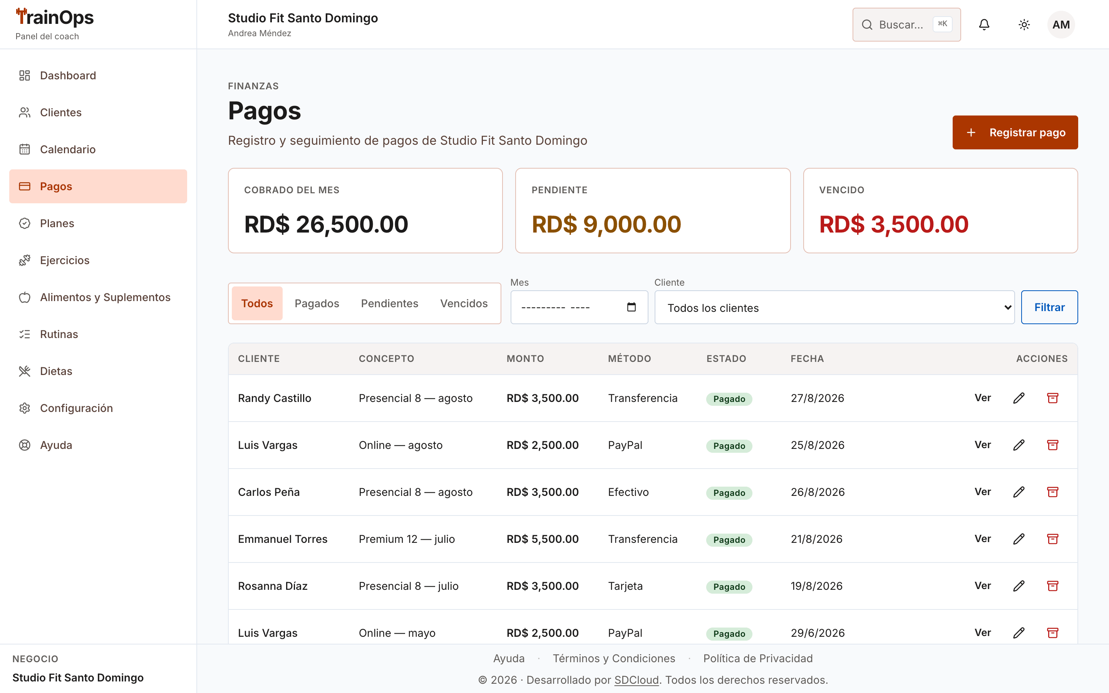Image resolution: width=1109 pixels, height=693 pixels.
Task: Open the calendar picker in Mes field
Action: [x=631, y=307]
